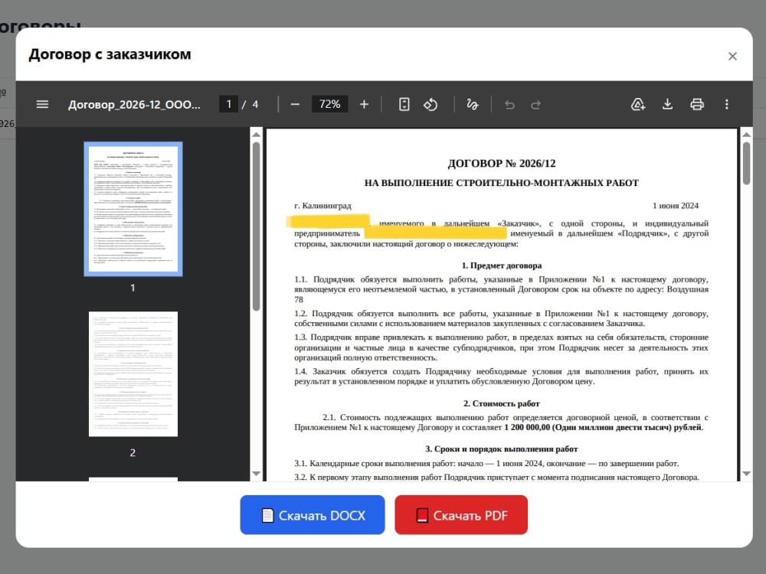This screenshot has width=766, height=574.
Task: Open the three-dot more actions menu
Action: 726,104
